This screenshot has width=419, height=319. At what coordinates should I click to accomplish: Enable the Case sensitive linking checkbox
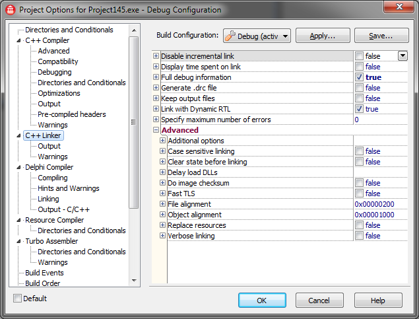pyautogui.click(x=359, y=151)
